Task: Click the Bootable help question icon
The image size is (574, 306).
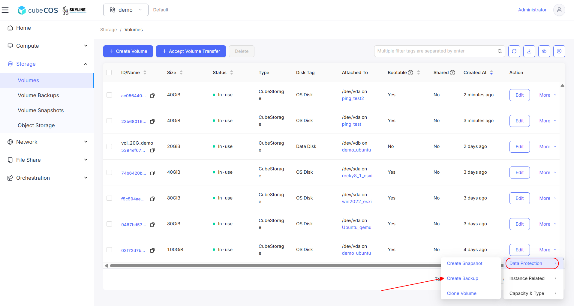Action: click(x=410, y=73)
